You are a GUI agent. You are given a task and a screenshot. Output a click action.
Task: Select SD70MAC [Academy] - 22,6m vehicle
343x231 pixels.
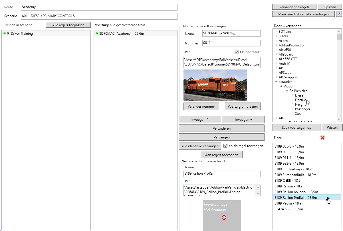pyautogui.click(x=136, y=34)
